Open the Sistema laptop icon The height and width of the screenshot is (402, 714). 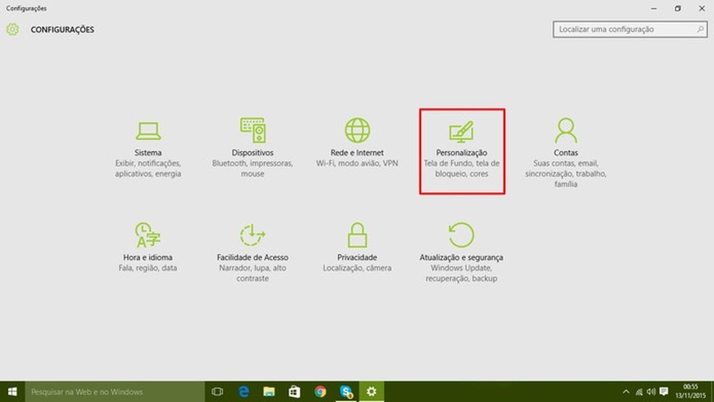click(x=148, y=131)
